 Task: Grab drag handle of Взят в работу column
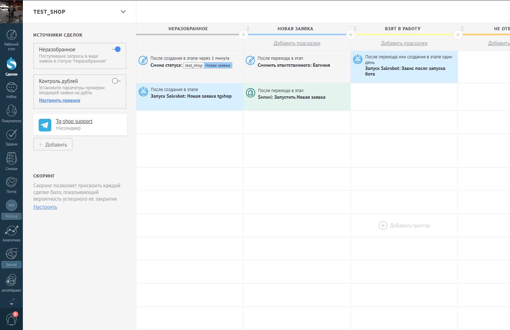[355, 28]
